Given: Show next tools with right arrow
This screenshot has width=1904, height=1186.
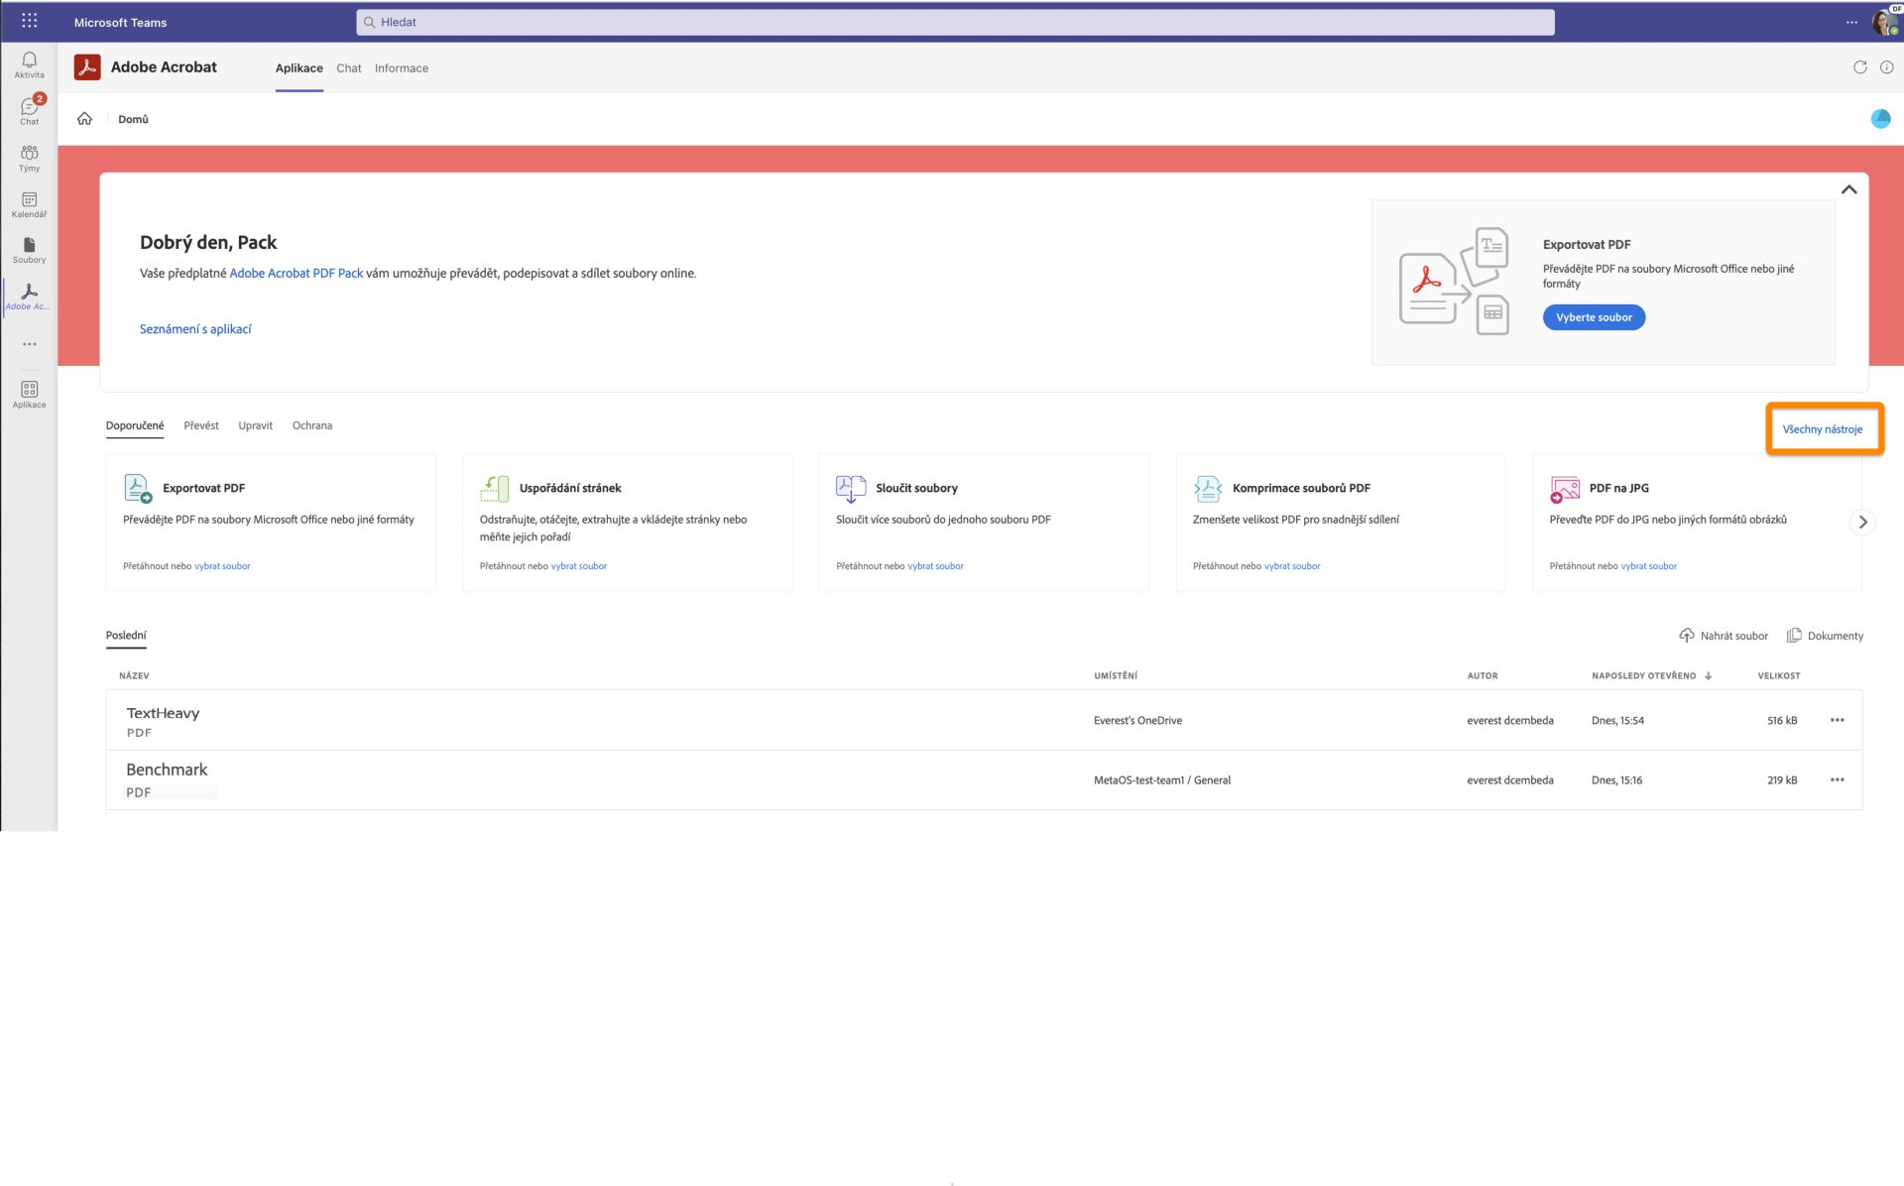Looking at the screenshot, I should (x=1862, y=522).
